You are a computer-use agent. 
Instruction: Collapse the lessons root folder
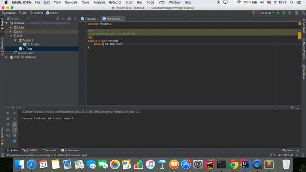coord(7,23)
